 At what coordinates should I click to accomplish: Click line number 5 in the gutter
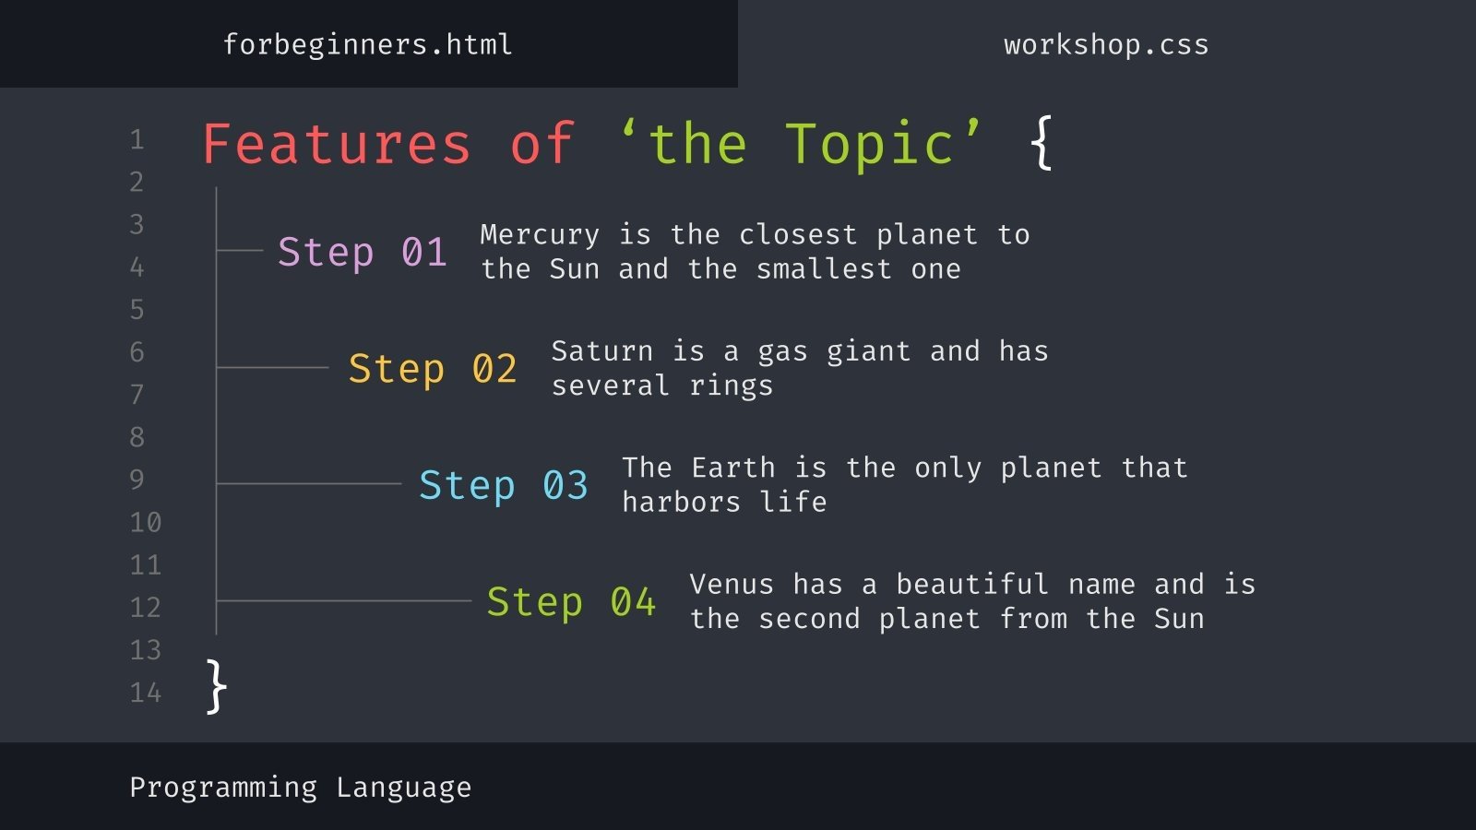(x=137, y=310)
